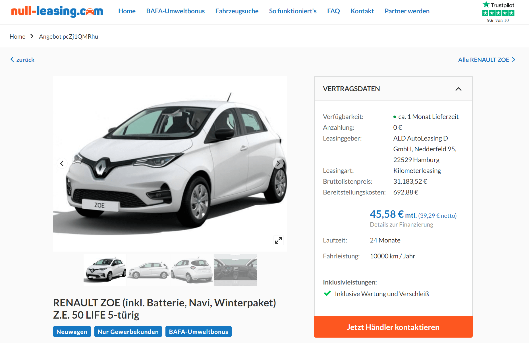
Task: Select the side-view car thumbnail
Action: (x=148, y=270)
